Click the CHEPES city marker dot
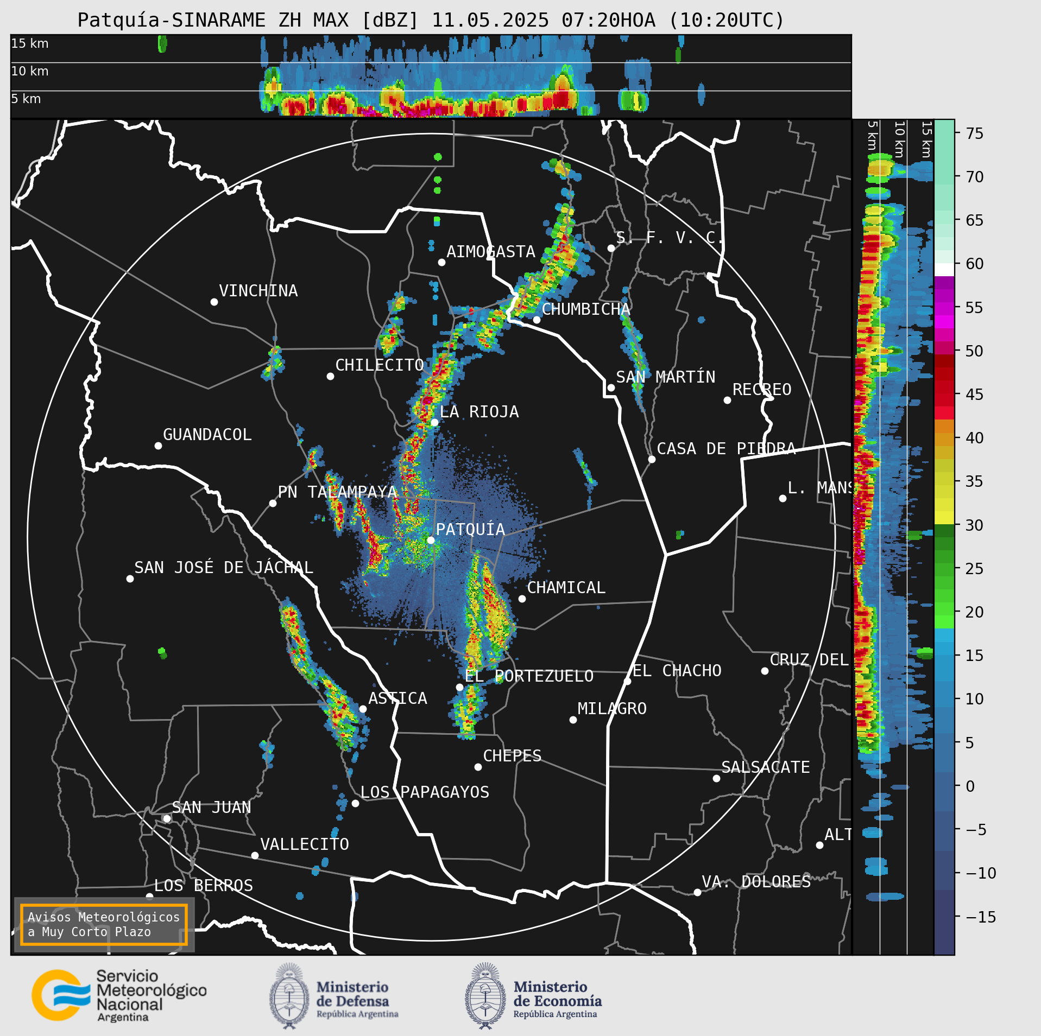Screen dimensions: 1041x1036 coord(478,767)
